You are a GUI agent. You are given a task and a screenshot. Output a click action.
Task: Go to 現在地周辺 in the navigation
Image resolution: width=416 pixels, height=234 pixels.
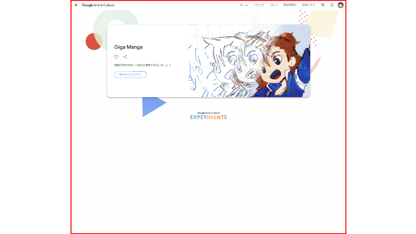point(290,5)
